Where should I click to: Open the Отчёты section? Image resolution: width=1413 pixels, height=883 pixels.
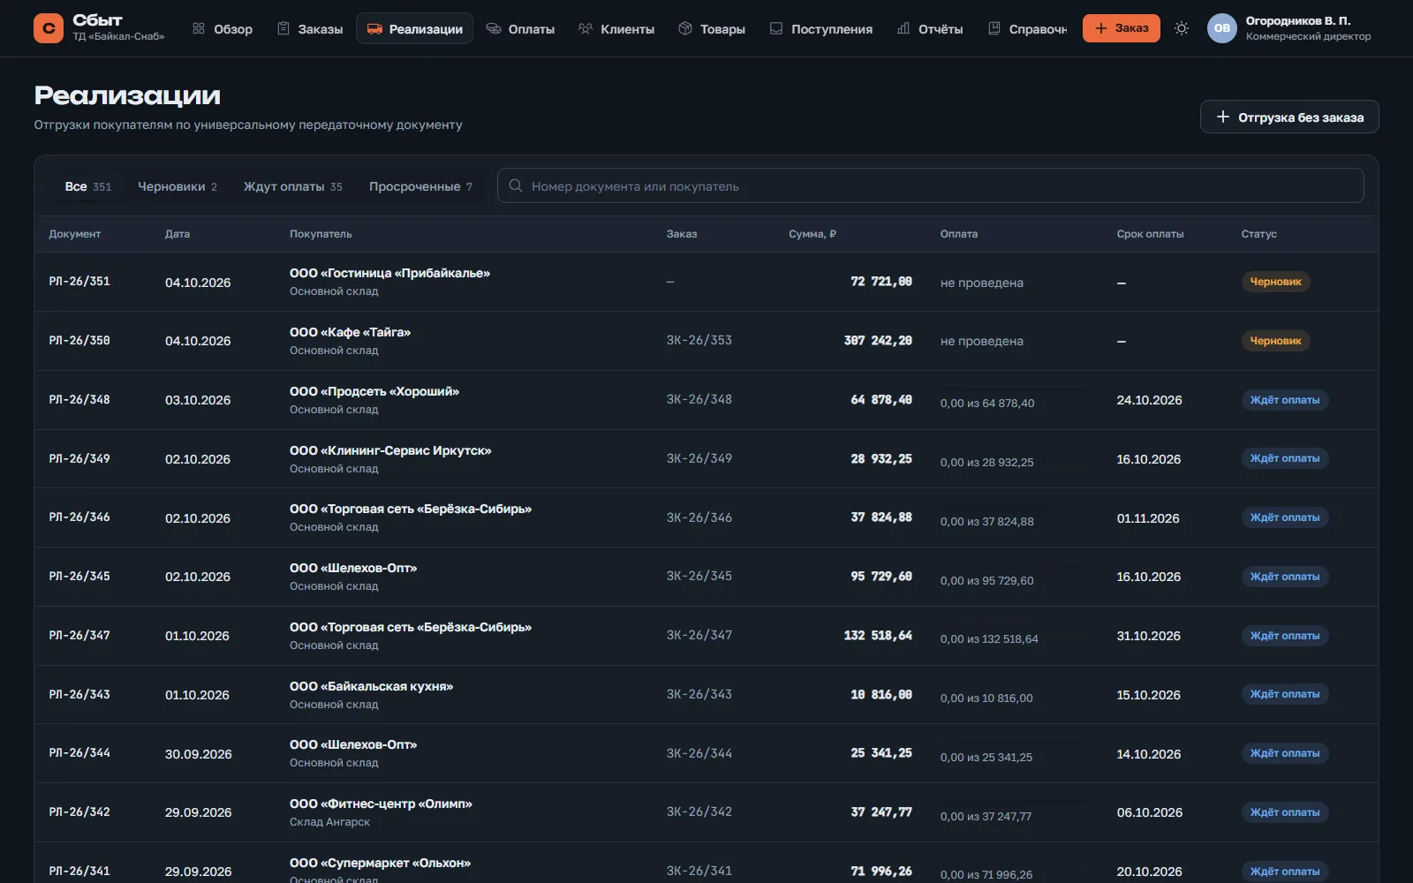coord(930,28)
